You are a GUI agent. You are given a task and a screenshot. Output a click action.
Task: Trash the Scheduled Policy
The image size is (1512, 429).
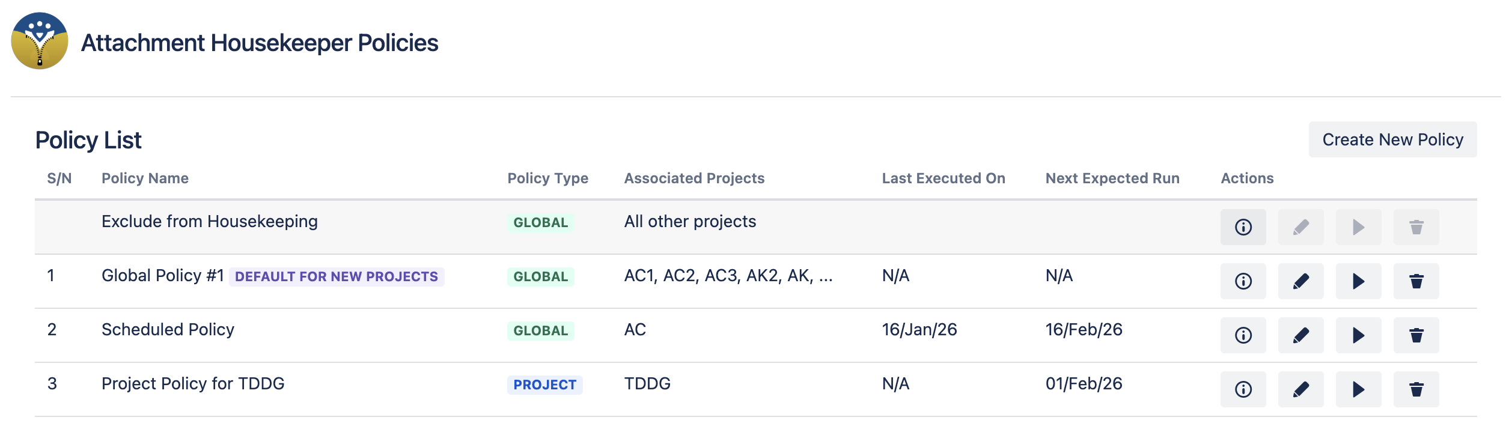click(1416, 335)
